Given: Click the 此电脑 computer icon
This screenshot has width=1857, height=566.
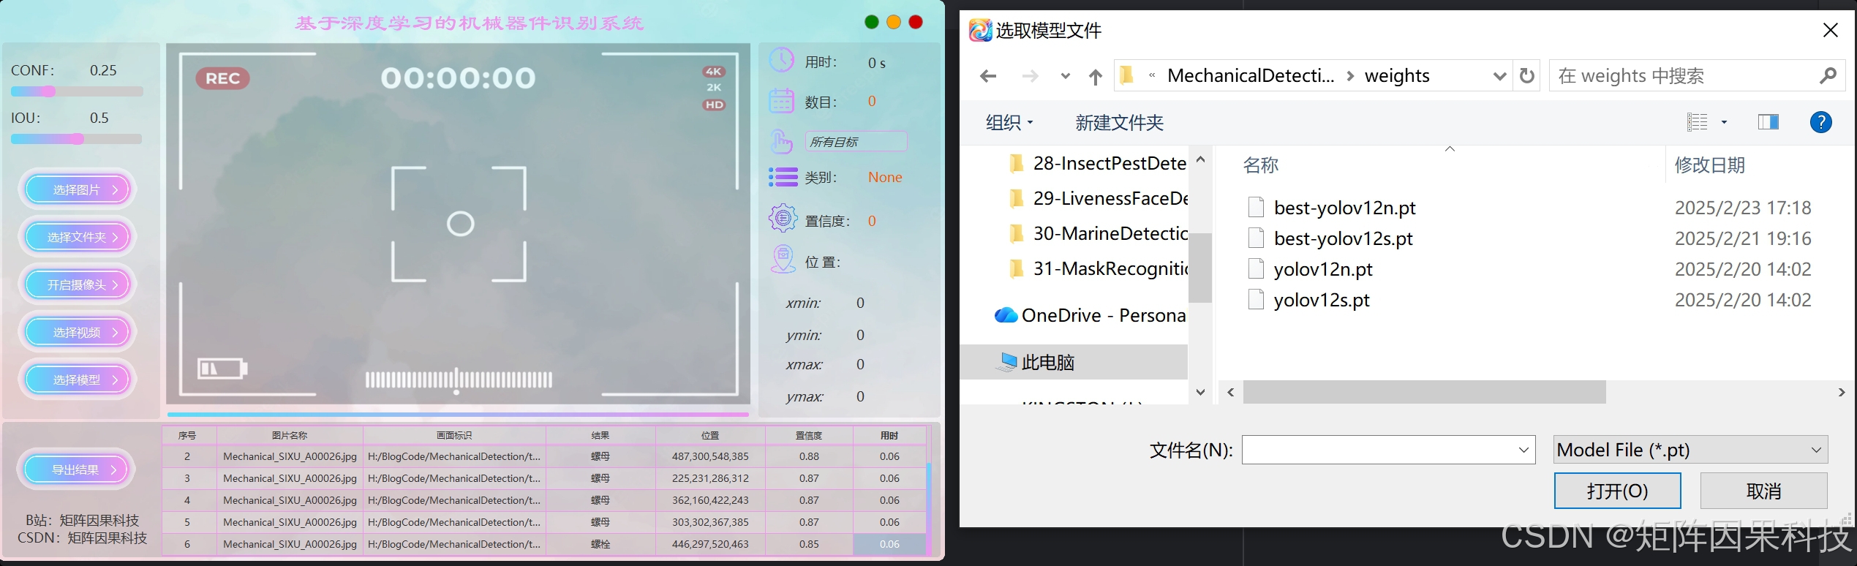Looking at the screenshot, I should pos(1007,362).
